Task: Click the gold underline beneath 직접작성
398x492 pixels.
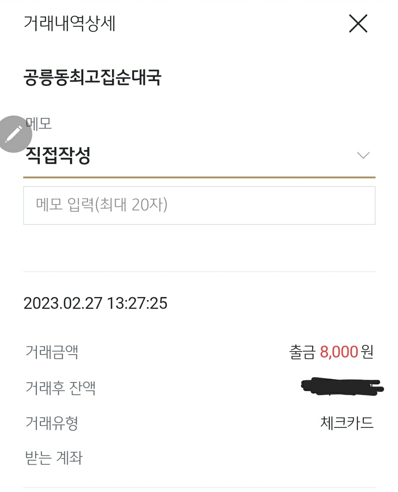Action: 199,177
